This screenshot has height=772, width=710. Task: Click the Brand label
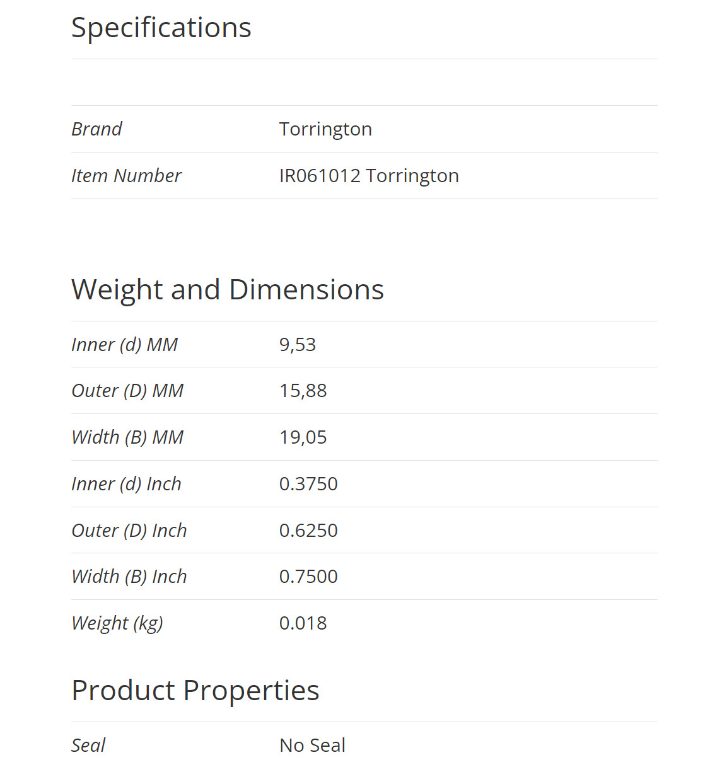96,129
